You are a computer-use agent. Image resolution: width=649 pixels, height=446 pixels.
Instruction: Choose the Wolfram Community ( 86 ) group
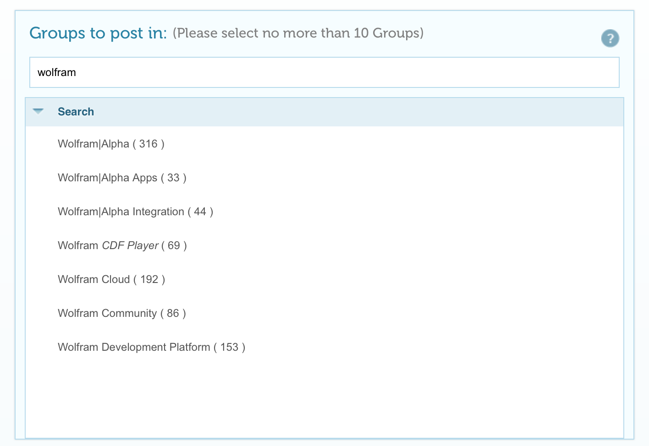(x=122, y=313)
